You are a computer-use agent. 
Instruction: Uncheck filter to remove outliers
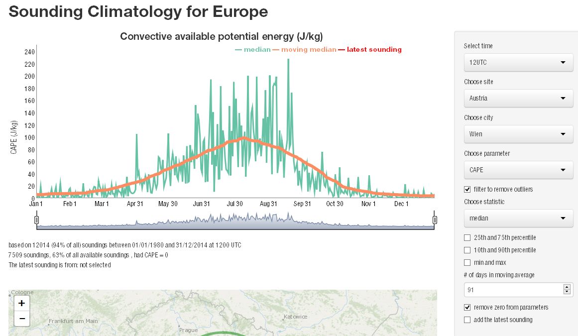(467, 189)
